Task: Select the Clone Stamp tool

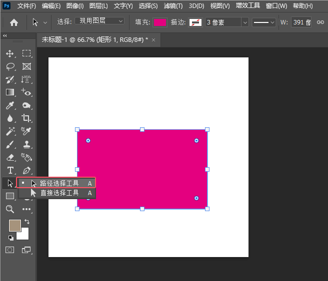Action: 26,144
